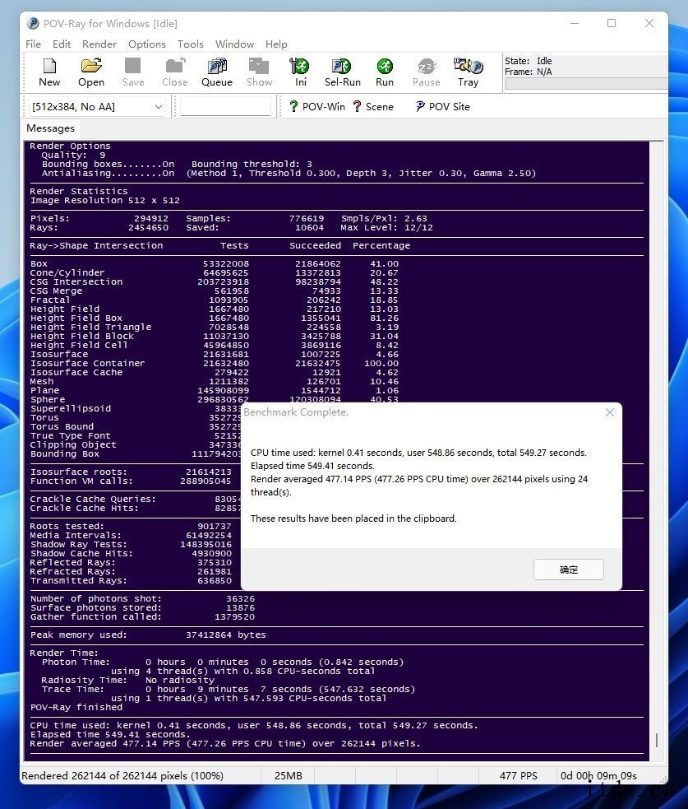Viewport: 688px width, 809px height.
Task: Expand the resolution preset dropdown
Action: (159, 107)
